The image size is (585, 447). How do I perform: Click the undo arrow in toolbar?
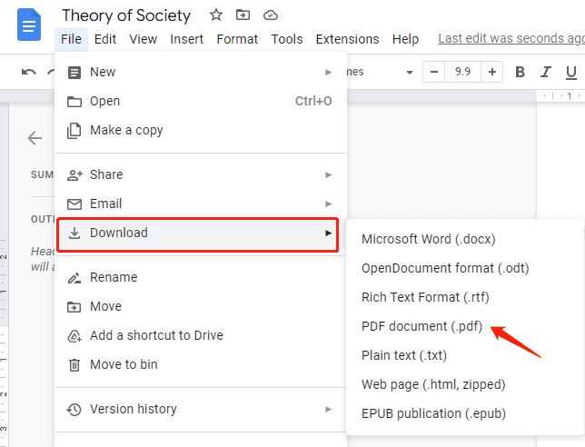click(x=29, y=73)
